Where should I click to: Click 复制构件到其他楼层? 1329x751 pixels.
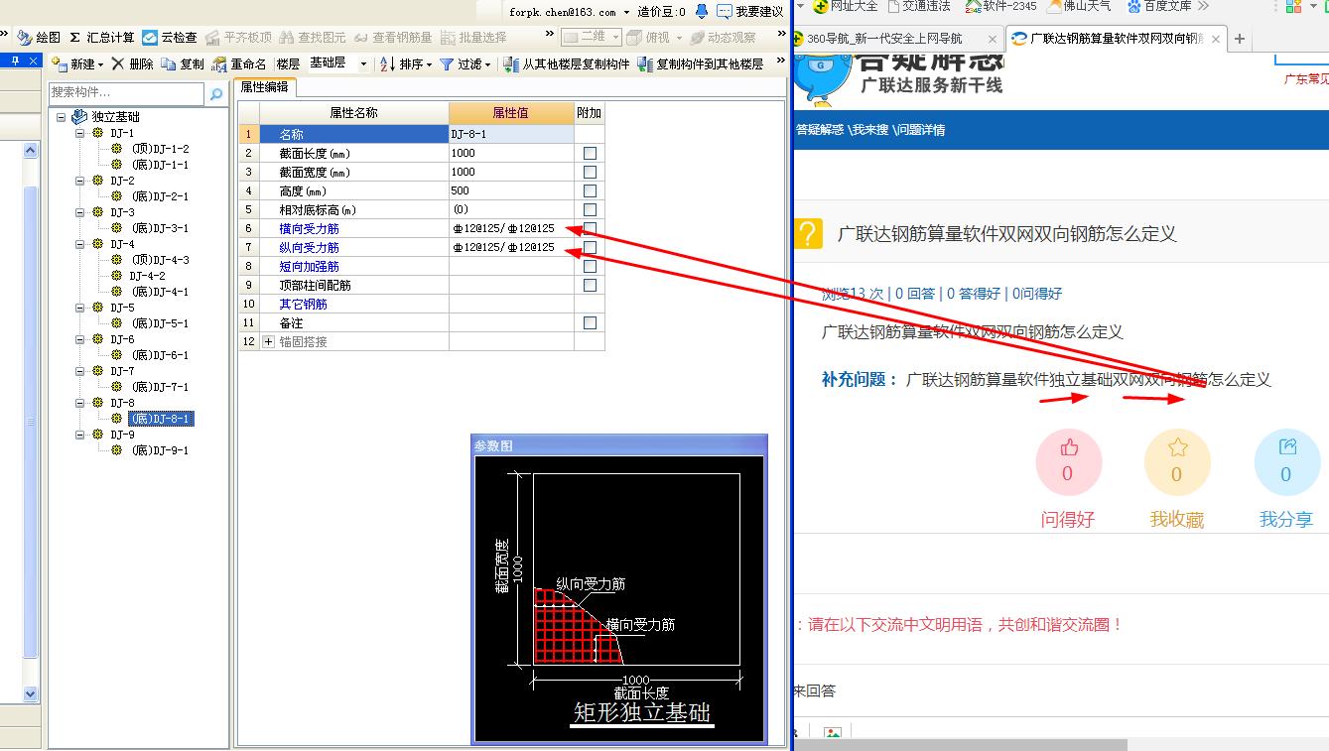(701, 63)
